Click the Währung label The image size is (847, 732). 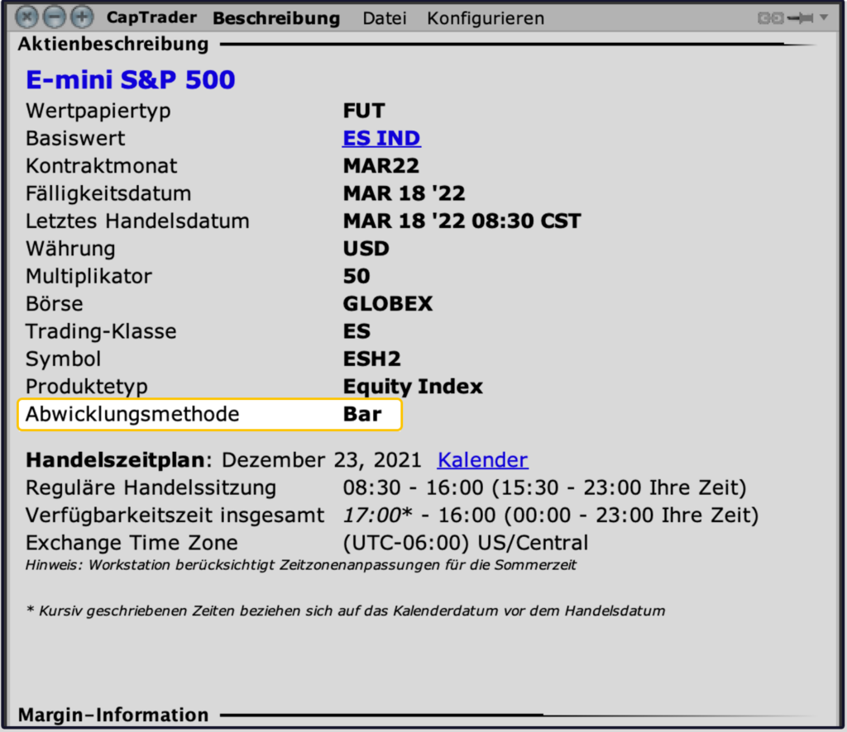tap(70, 249)
